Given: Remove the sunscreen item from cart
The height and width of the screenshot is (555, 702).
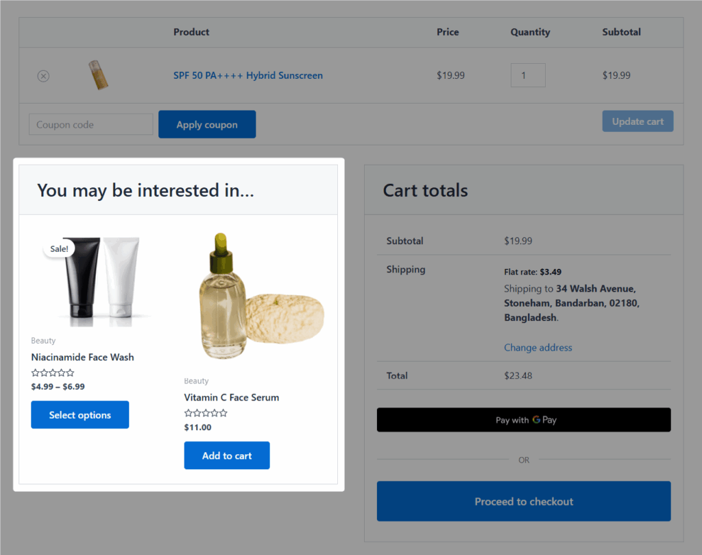Looking at the screenshot, I should click(43, 76).
